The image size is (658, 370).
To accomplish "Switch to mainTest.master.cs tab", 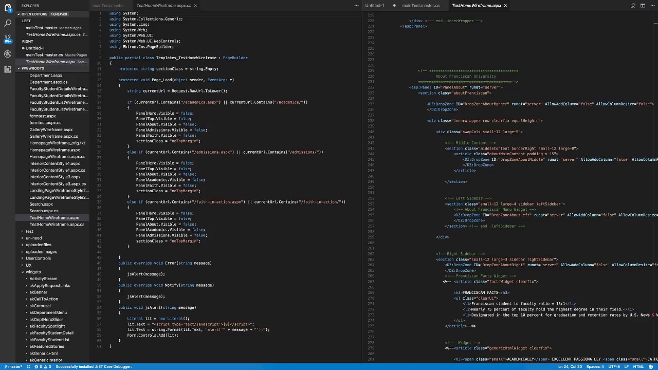I will coord(421,6).
